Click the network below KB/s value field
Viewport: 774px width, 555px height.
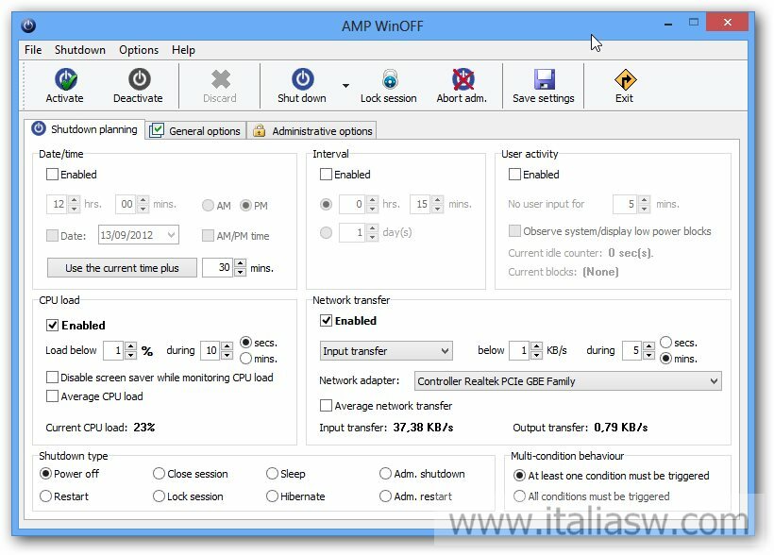coord(520,350)
